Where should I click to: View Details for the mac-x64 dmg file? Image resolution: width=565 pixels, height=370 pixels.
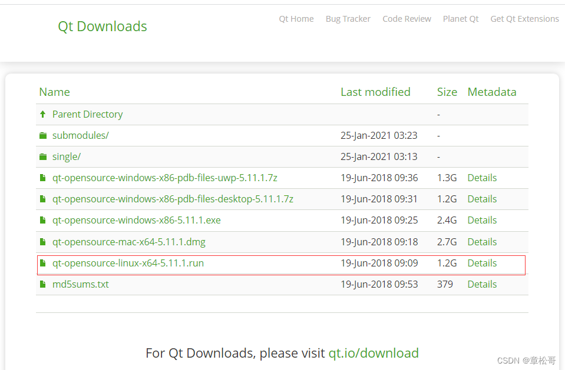coord(482,242)
